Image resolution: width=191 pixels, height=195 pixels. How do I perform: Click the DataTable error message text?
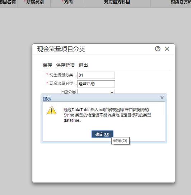tap(107, 115)
